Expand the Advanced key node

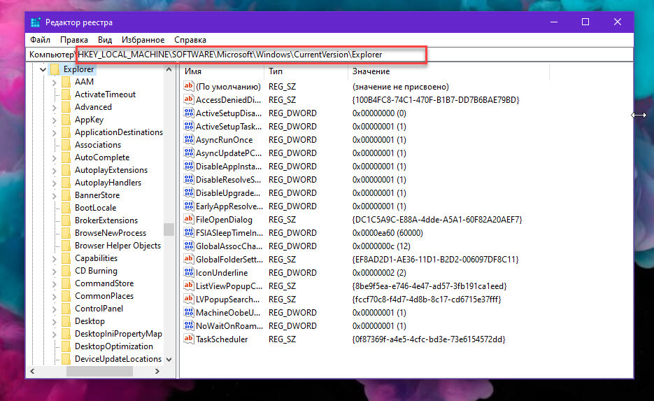click(55, 107)
